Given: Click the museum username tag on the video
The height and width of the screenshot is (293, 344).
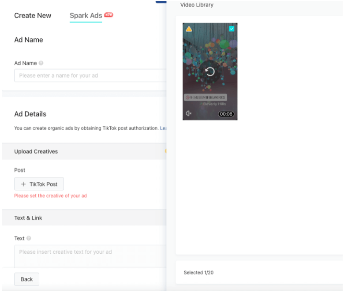Looking at the screenshot, I should coord(206,98).
